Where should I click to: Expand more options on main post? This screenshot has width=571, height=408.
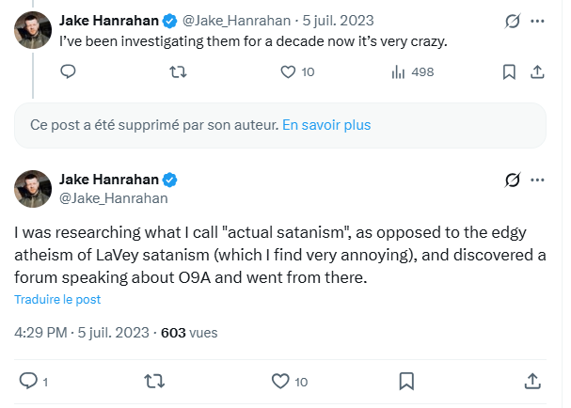pyautogui.click(x=538, y=180)
